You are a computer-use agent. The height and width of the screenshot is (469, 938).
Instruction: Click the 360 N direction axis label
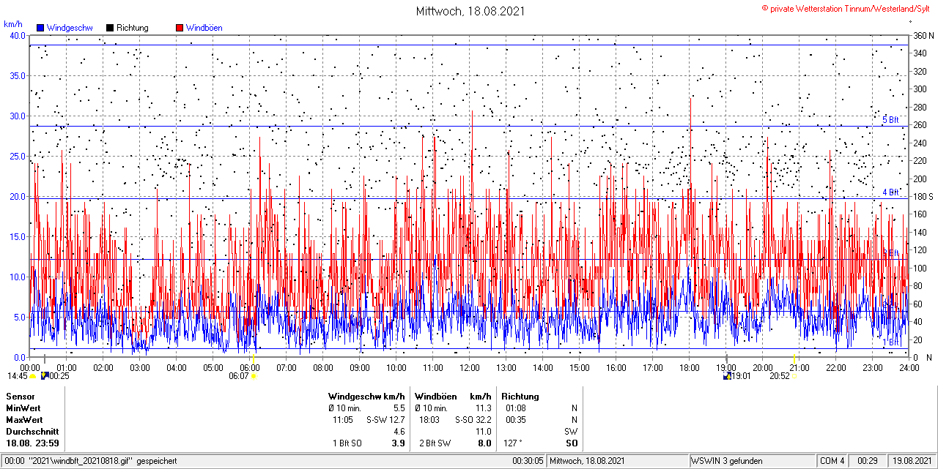point(923,36)
